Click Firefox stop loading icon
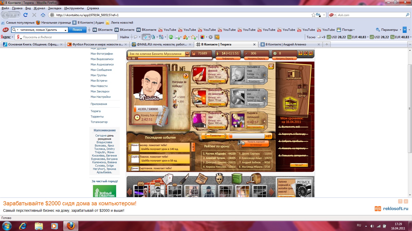412x231 pixels. pos(34,15)
